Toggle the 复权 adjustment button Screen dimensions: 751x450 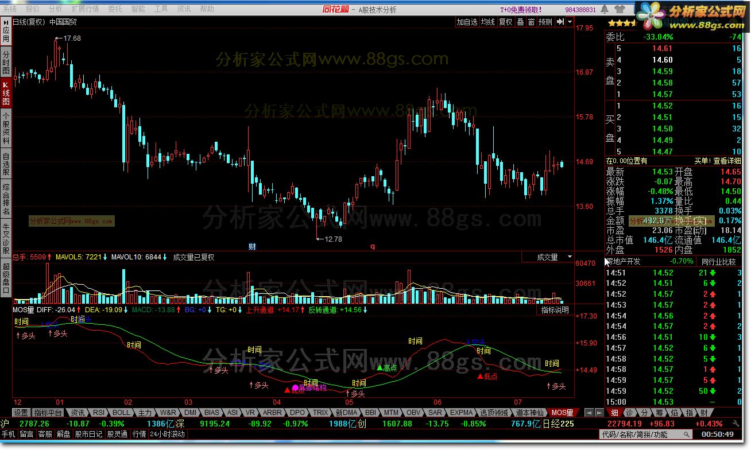coord(505,22)
